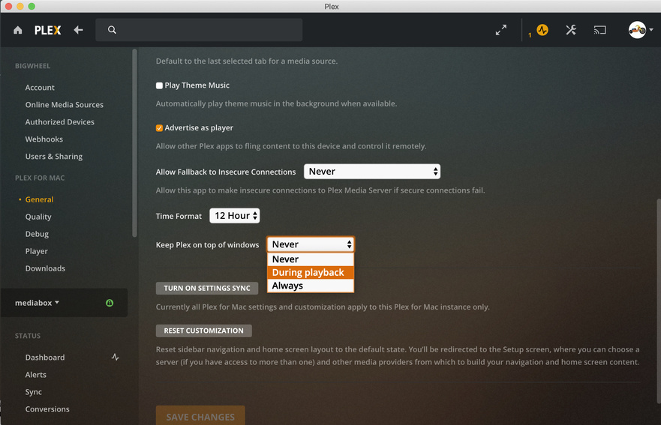661x425 pixels.
Task: Focus the search input field
Action: pyautogui.click(x=199, y=30)
